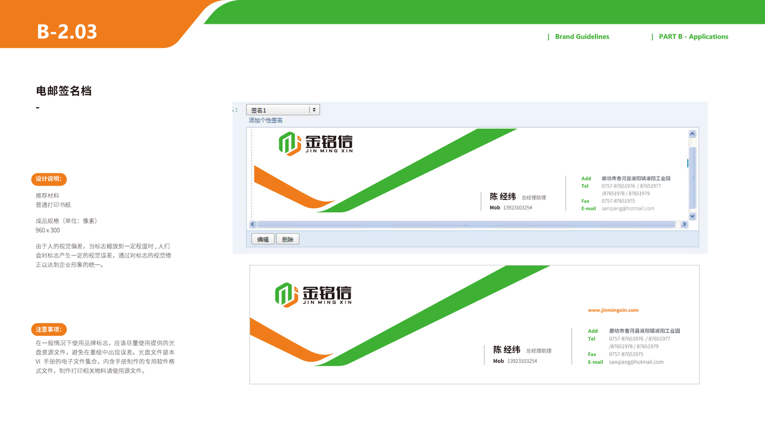
Task: Click the 添加个性签名 link
Action: pos(265,120)
